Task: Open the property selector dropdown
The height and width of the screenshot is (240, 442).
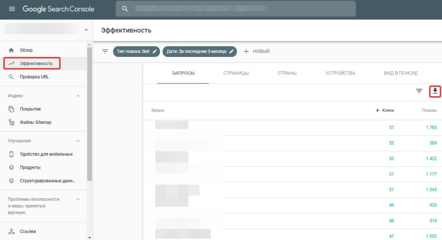Action: tap(86, 30)
